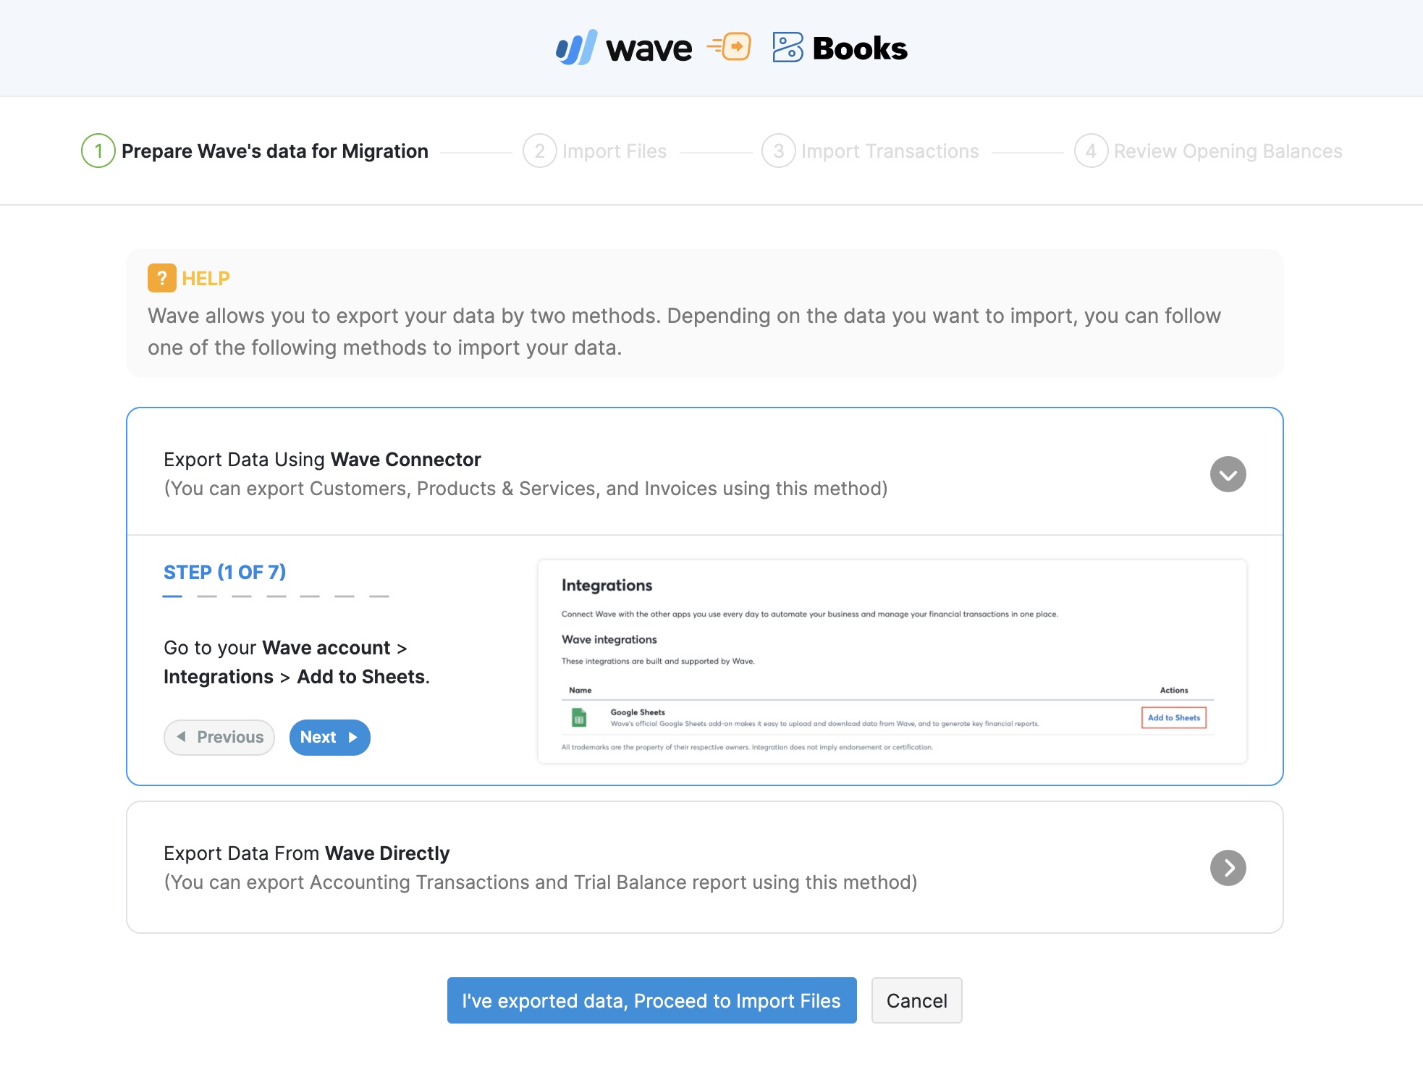
Task: Click the step 4 circle icon
Action: (1091, 151)
